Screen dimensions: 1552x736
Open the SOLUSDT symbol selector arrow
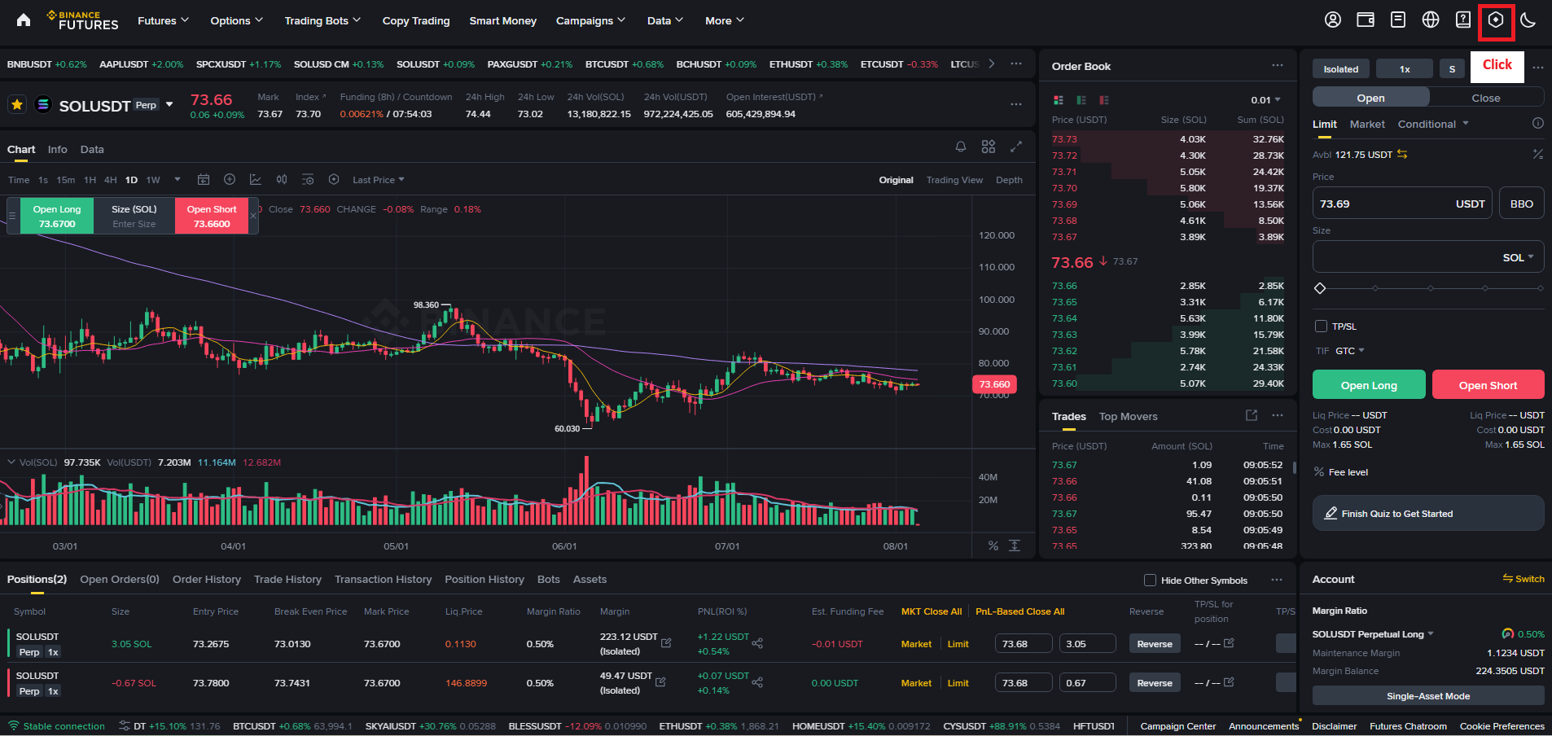tap(169, 104)
